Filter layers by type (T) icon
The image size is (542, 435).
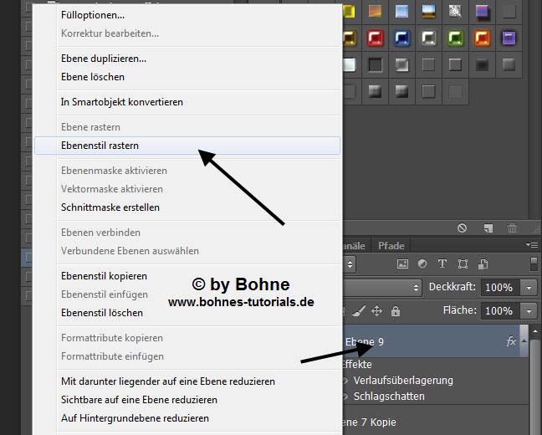[442, 264]
